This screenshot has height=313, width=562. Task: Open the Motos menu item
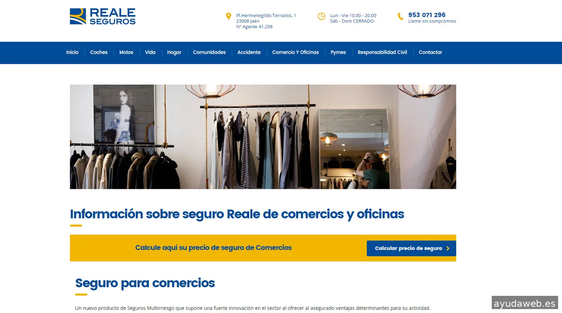(x=126, y=52)
